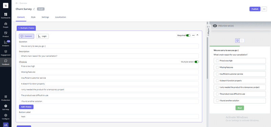This screenshot has width=271, height=127.
Task: Toggle the Required switch
Action: pyautogui.click(x=188, y=35)
